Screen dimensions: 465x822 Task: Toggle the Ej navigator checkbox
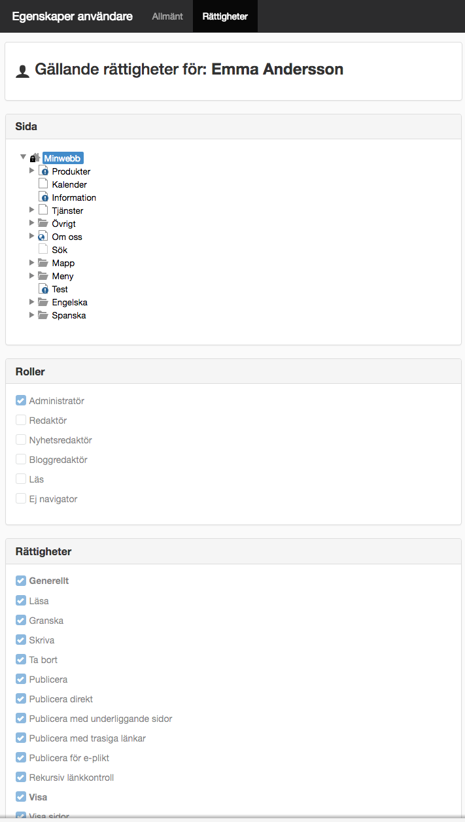click(21, 498)
